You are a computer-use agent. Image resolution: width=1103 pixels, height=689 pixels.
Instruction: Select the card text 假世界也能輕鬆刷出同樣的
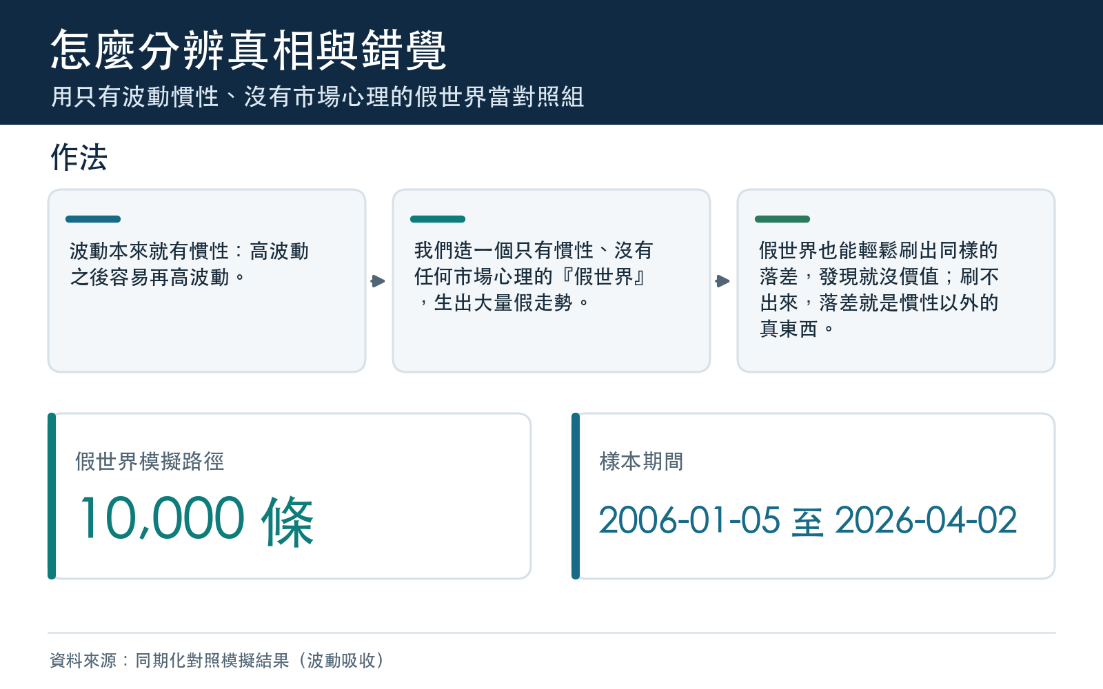click(x=879, y=289)
